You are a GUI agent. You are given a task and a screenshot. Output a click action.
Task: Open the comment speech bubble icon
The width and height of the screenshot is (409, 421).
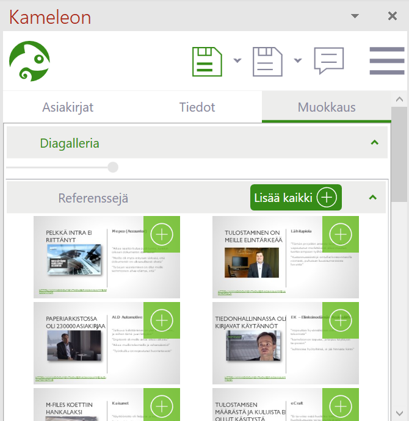(x=328, y=60)
